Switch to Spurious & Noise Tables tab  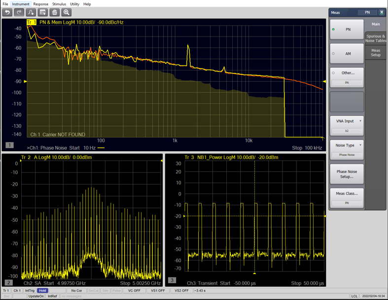pos(376,38)
